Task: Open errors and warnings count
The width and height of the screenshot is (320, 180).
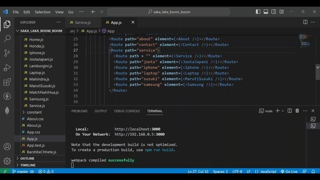Action: pos(46,171)
